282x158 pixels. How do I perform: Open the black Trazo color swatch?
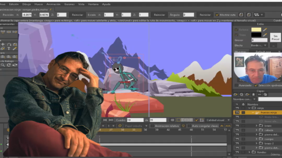click(256, 35)
